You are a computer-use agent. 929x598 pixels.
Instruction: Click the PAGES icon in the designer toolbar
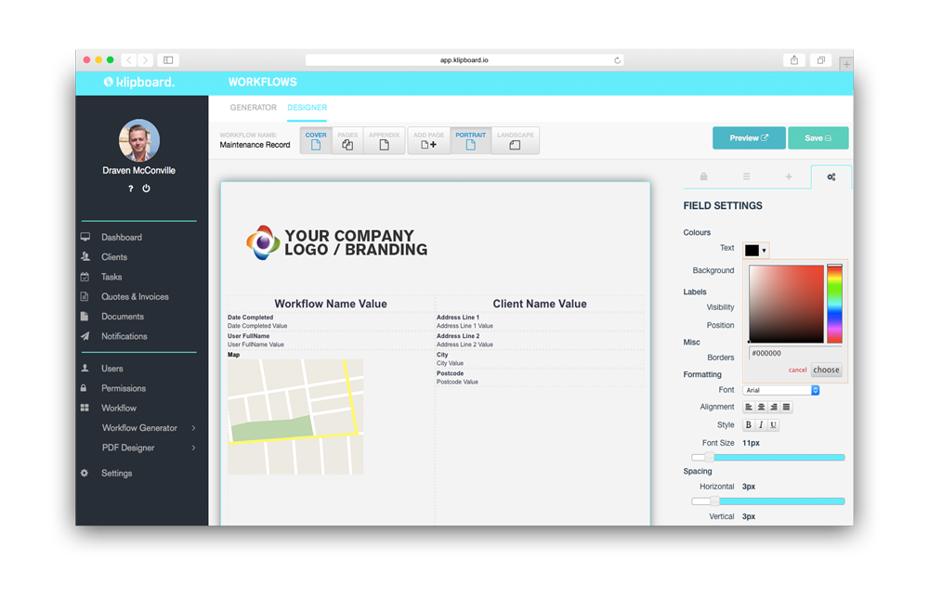347,139
